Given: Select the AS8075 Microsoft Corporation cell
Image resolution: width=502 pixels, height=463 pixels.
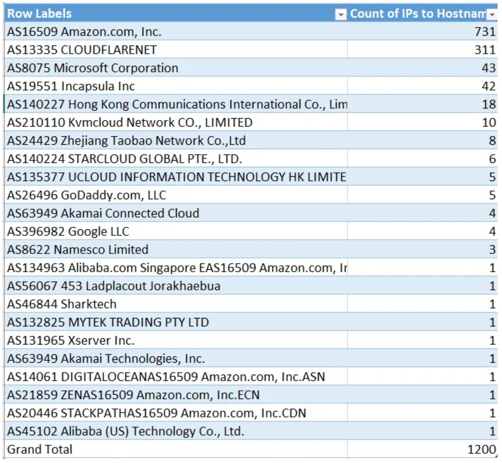Looking at the screenshot, I should [x=92, y=68].
